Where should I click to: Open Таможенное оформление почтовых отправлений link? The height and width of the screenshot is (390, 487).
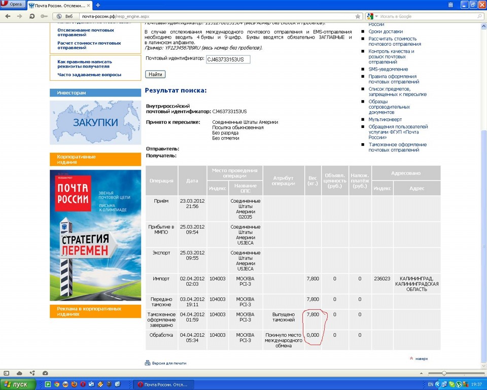(x=398, y=147)
